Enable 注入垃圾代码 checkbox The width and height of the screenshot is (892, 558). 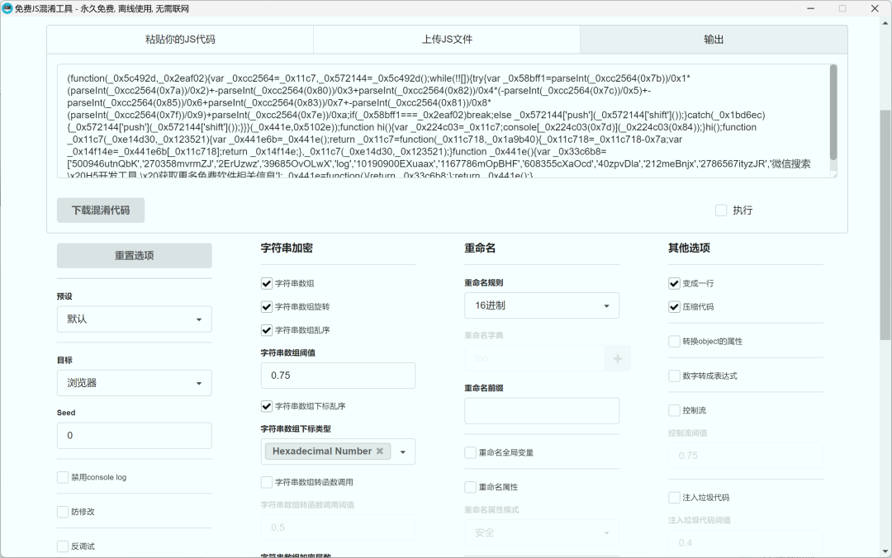click(674, 498)
